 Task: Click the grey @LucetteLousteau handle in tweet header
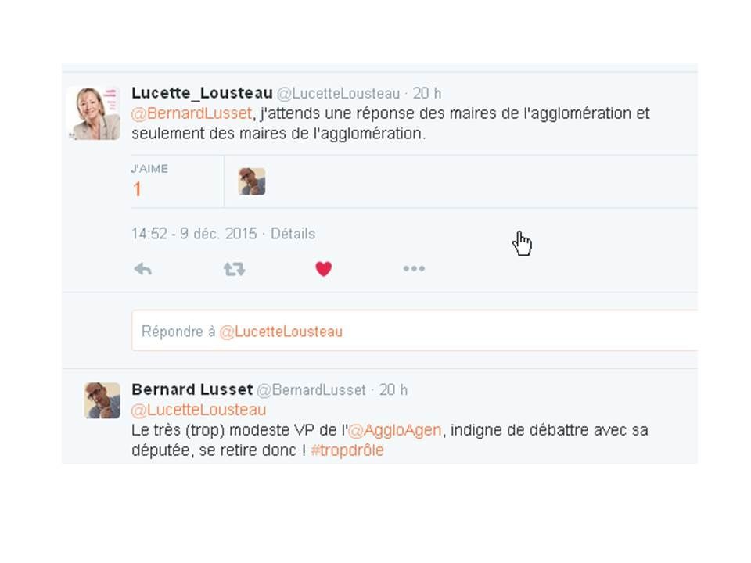pos(338,93)
